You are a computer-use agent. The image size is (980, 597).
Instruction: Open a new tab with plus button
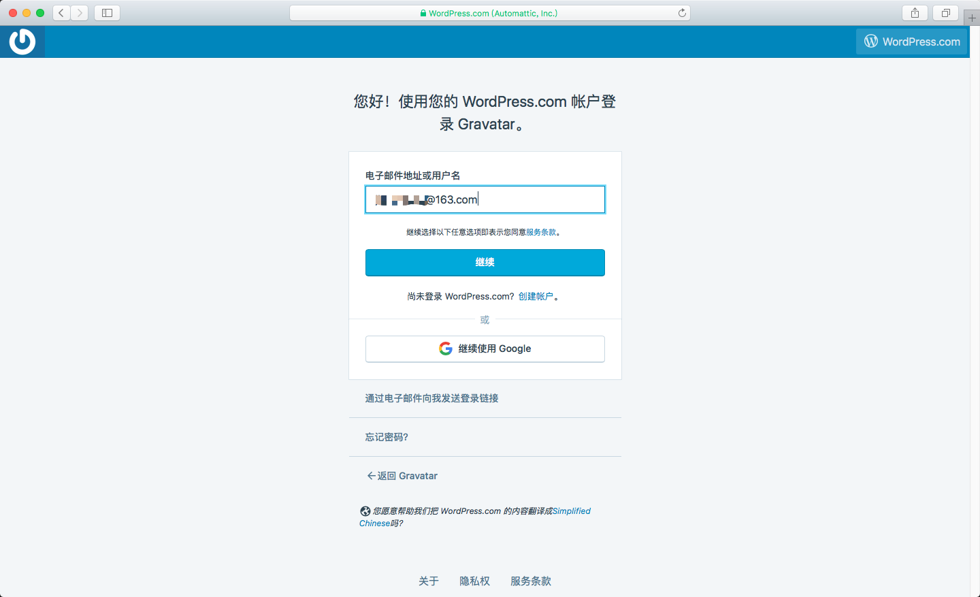click(972, 18)
